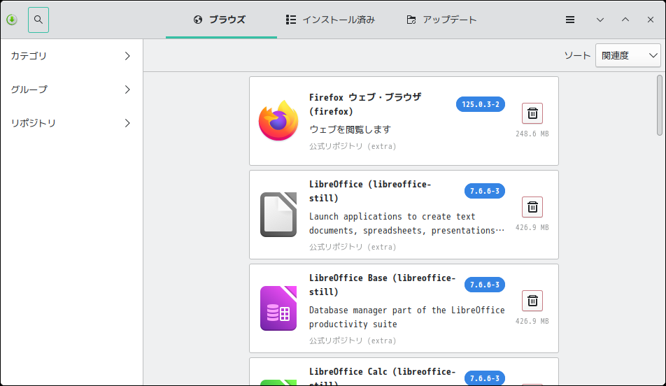Click the vertical scrollbar of package list
This screenshot has width=666, height=386.
[x=659, y=106]
